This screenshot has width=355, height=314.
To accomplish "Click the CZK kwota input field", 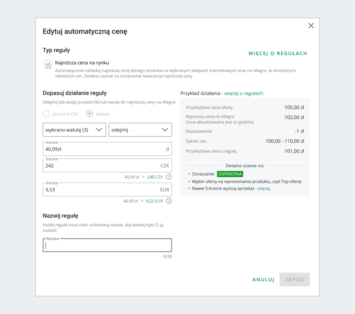I will point(107,166).
